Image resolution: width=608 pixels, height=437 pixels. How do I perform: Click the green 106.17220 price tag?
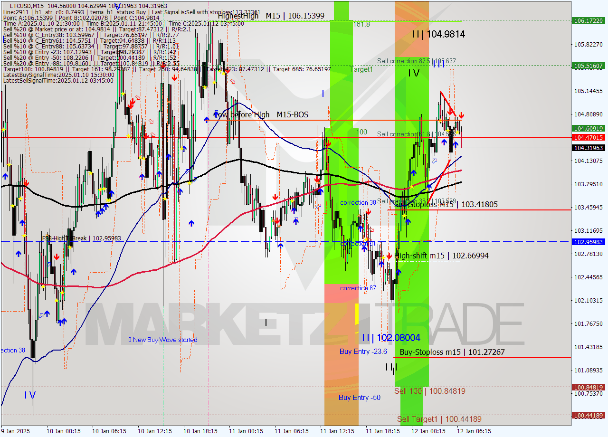pyautogui.click(x=589, y=21)
